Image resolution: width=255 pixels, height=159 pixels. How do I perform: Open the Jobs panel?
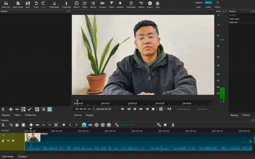pos(157,4)
